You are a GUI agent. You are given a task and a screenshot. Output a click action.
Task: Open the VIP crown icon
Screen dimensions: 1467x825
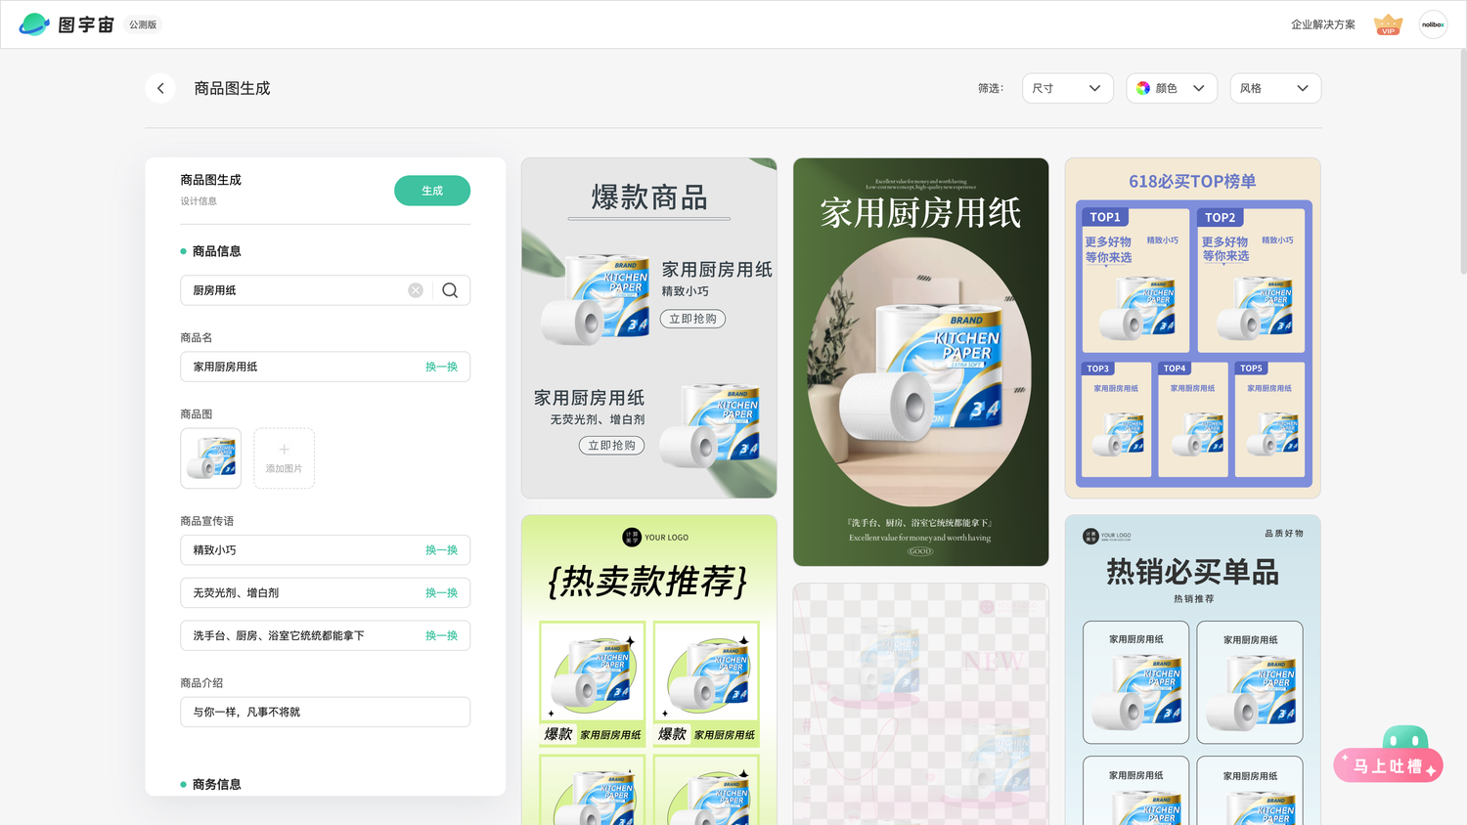pyautogui.click(x=1388, y=24)
